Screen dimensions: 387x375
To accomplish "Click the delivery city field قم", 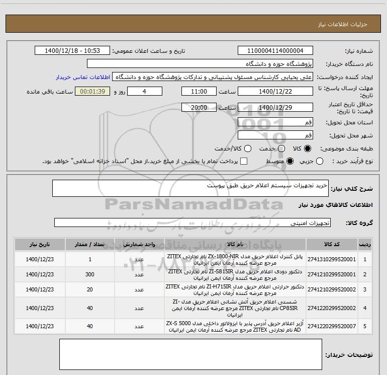I will pos(275,135).
